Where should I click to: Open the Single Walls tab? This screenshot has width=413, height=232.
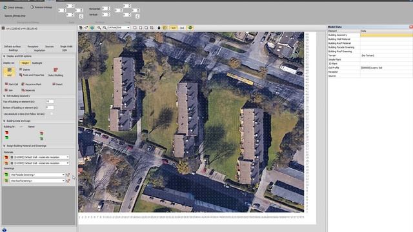tap(66, 46)
